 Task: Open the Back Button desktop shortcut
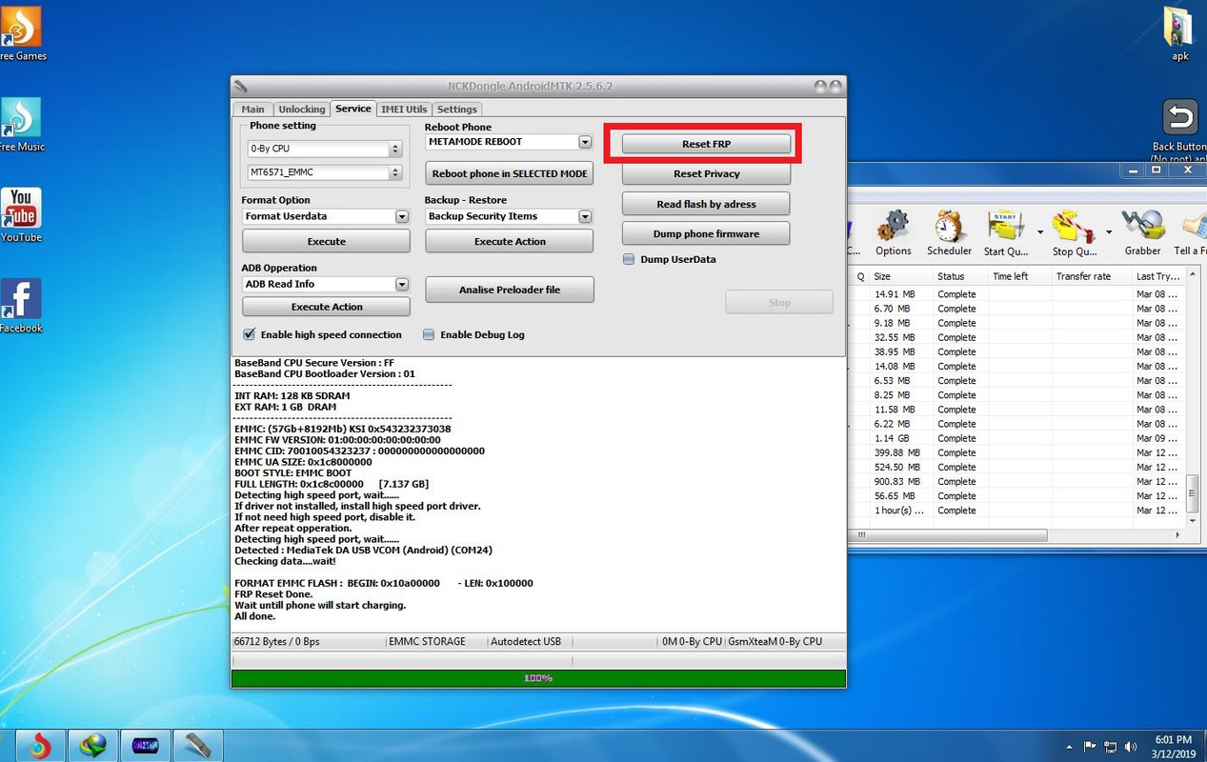(x=1179, y=129)
